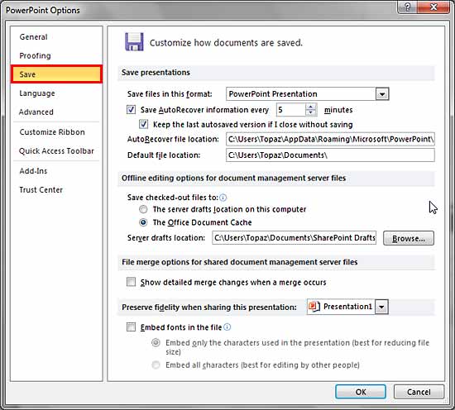Decrease AutoRecover minutes with down arrow
Screen dimensions: 455x410
310,113
